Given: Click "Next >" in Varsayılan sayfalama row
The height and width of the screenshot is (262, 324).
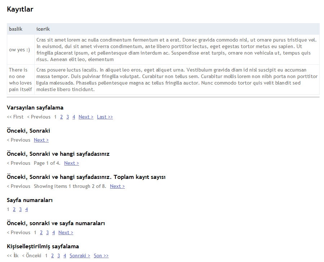Looking at the screenshot, I should [x=86, y=117].
